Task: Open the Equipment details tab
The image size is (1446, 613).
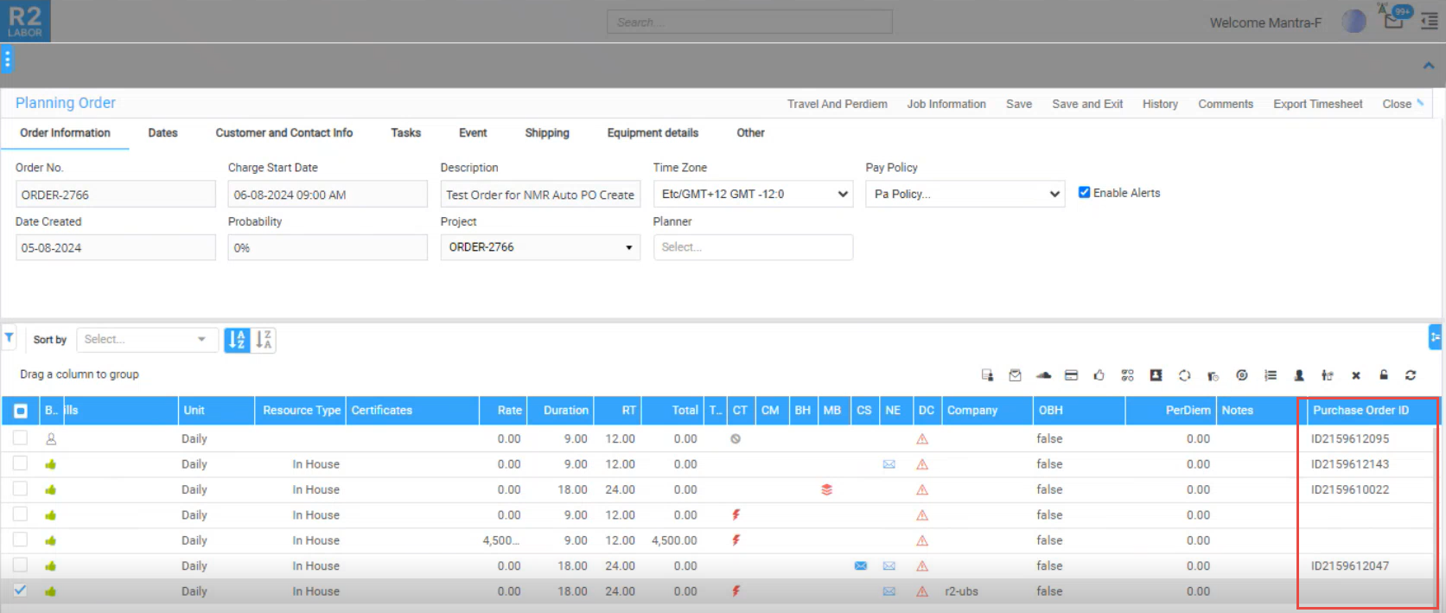Action: [x=653, y=133]
